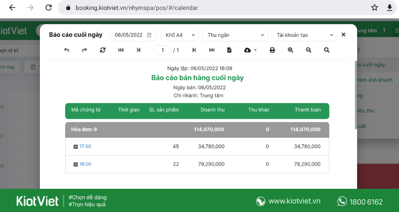This screenshot has width=399, height=212.
Task: Expand the 17:00 invoice row
Action: pyautogui.click(x=76, y=147)
